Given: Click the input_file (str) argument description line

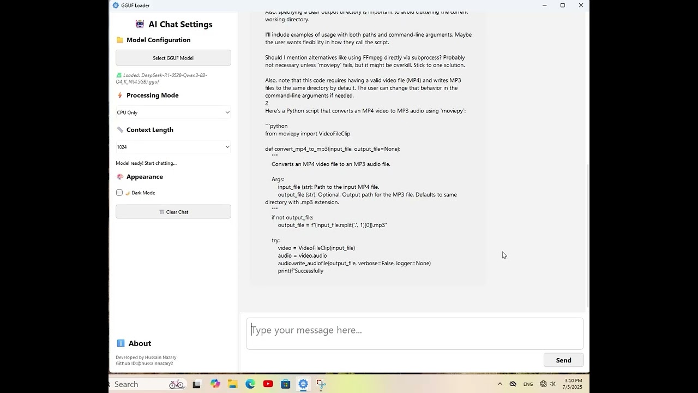Looking at the screenshot, I should tap(328, 187).
